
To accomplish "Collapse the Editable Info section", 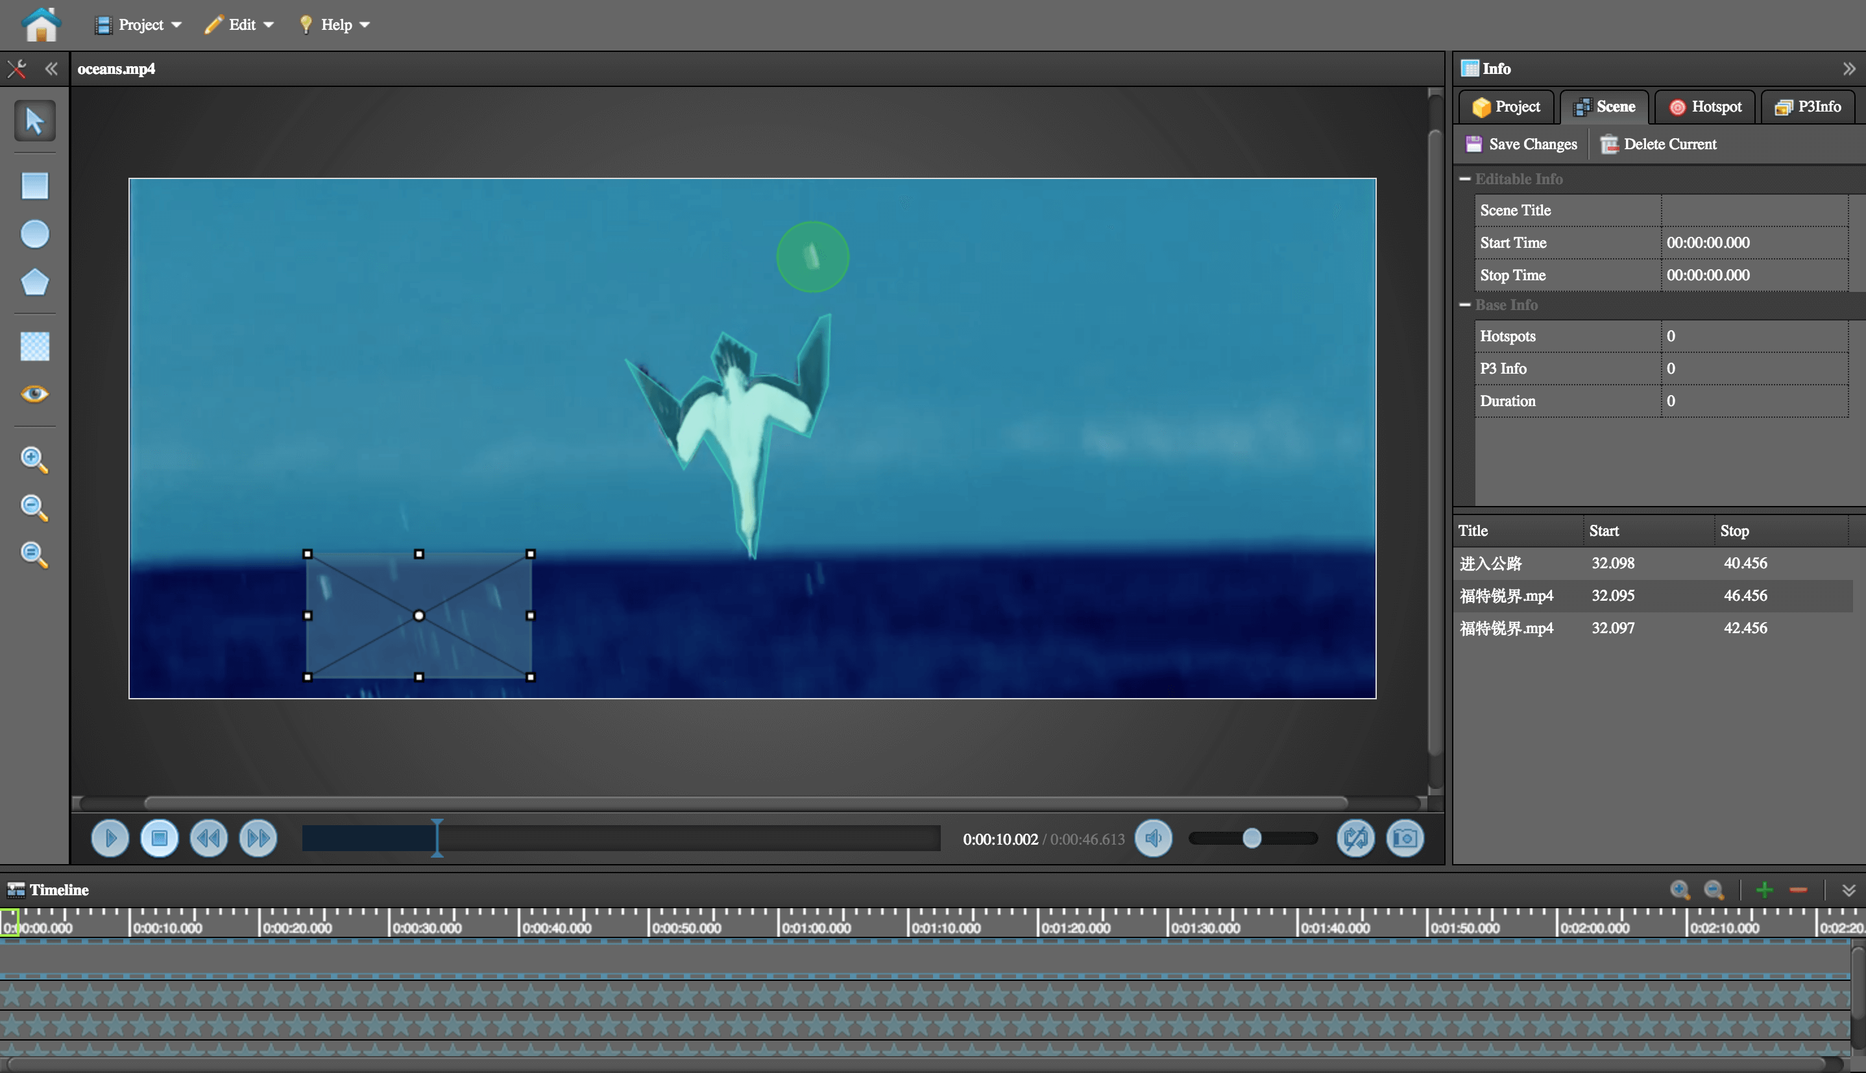I will 1464,179.
